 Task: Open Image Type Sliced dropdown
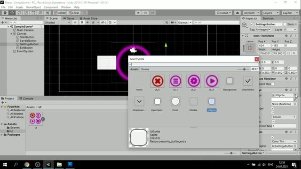284,117
